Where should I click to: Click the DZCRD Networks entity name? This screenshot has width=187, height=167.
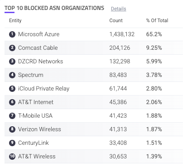click(x=41, y=62)
